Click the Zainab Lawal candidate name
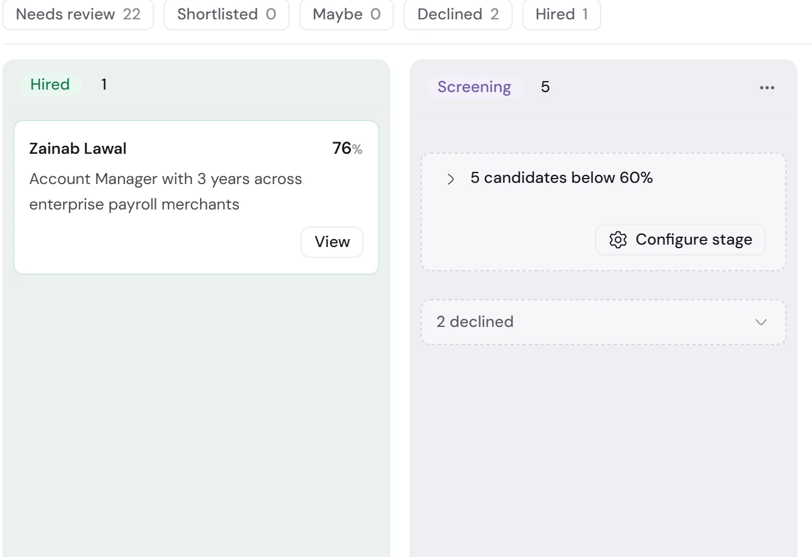Viewport: 812px width, 557px height. tap(78, 149)
